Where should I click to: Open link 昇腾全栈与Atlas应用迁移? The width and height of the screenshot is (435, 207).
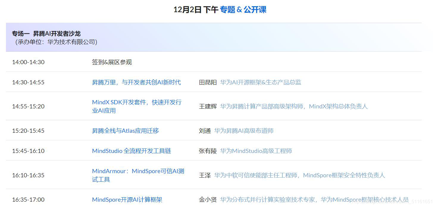tap(125, 131)
